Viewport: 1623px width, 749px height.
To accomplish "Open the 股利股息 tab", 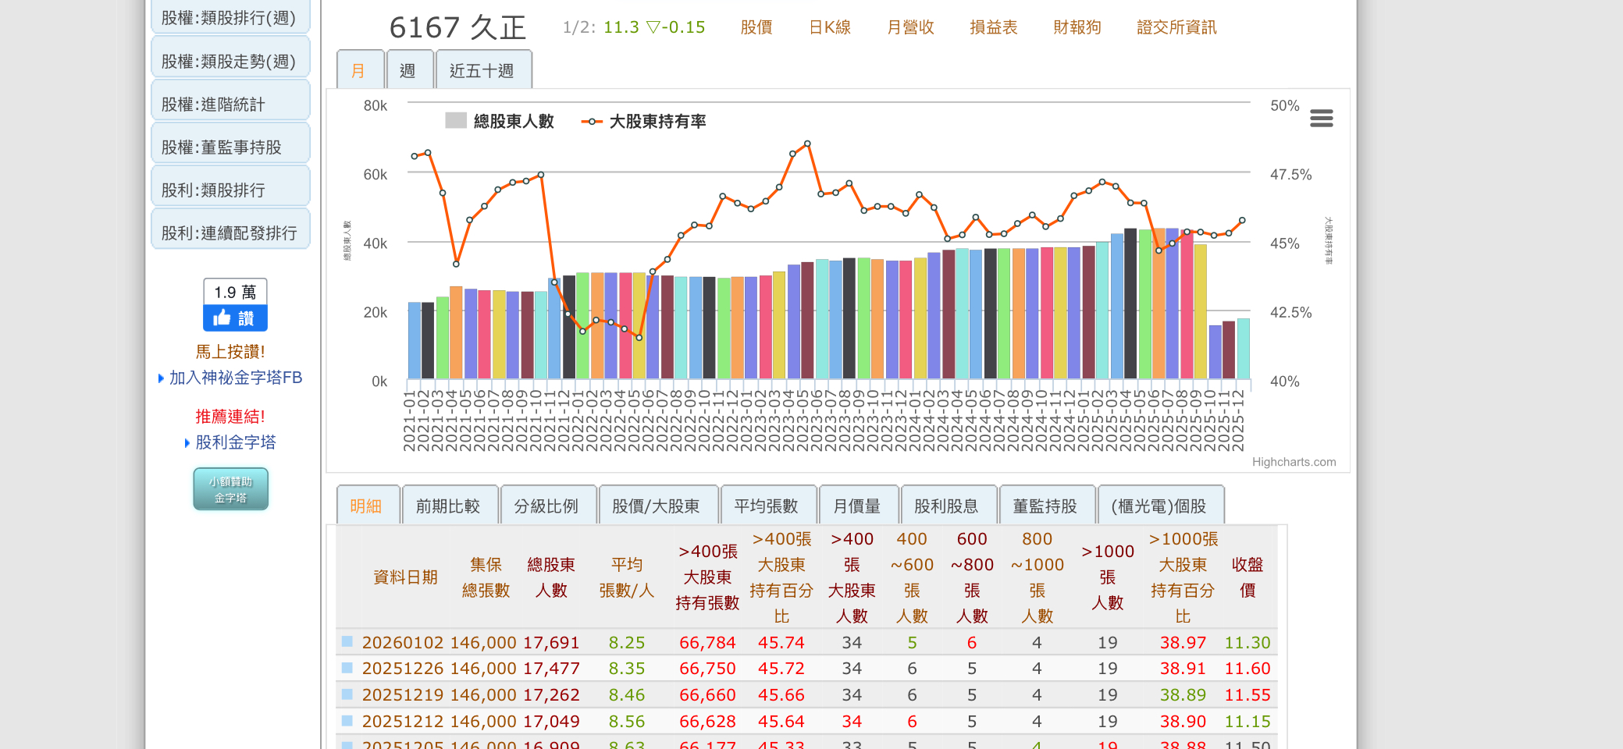I will coord(946,506).
